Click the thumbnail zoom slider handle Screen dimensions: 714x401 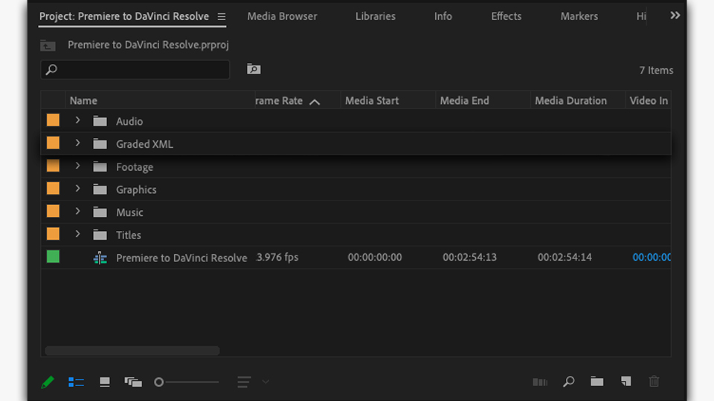pyautogui.click(x=158, y=382)
